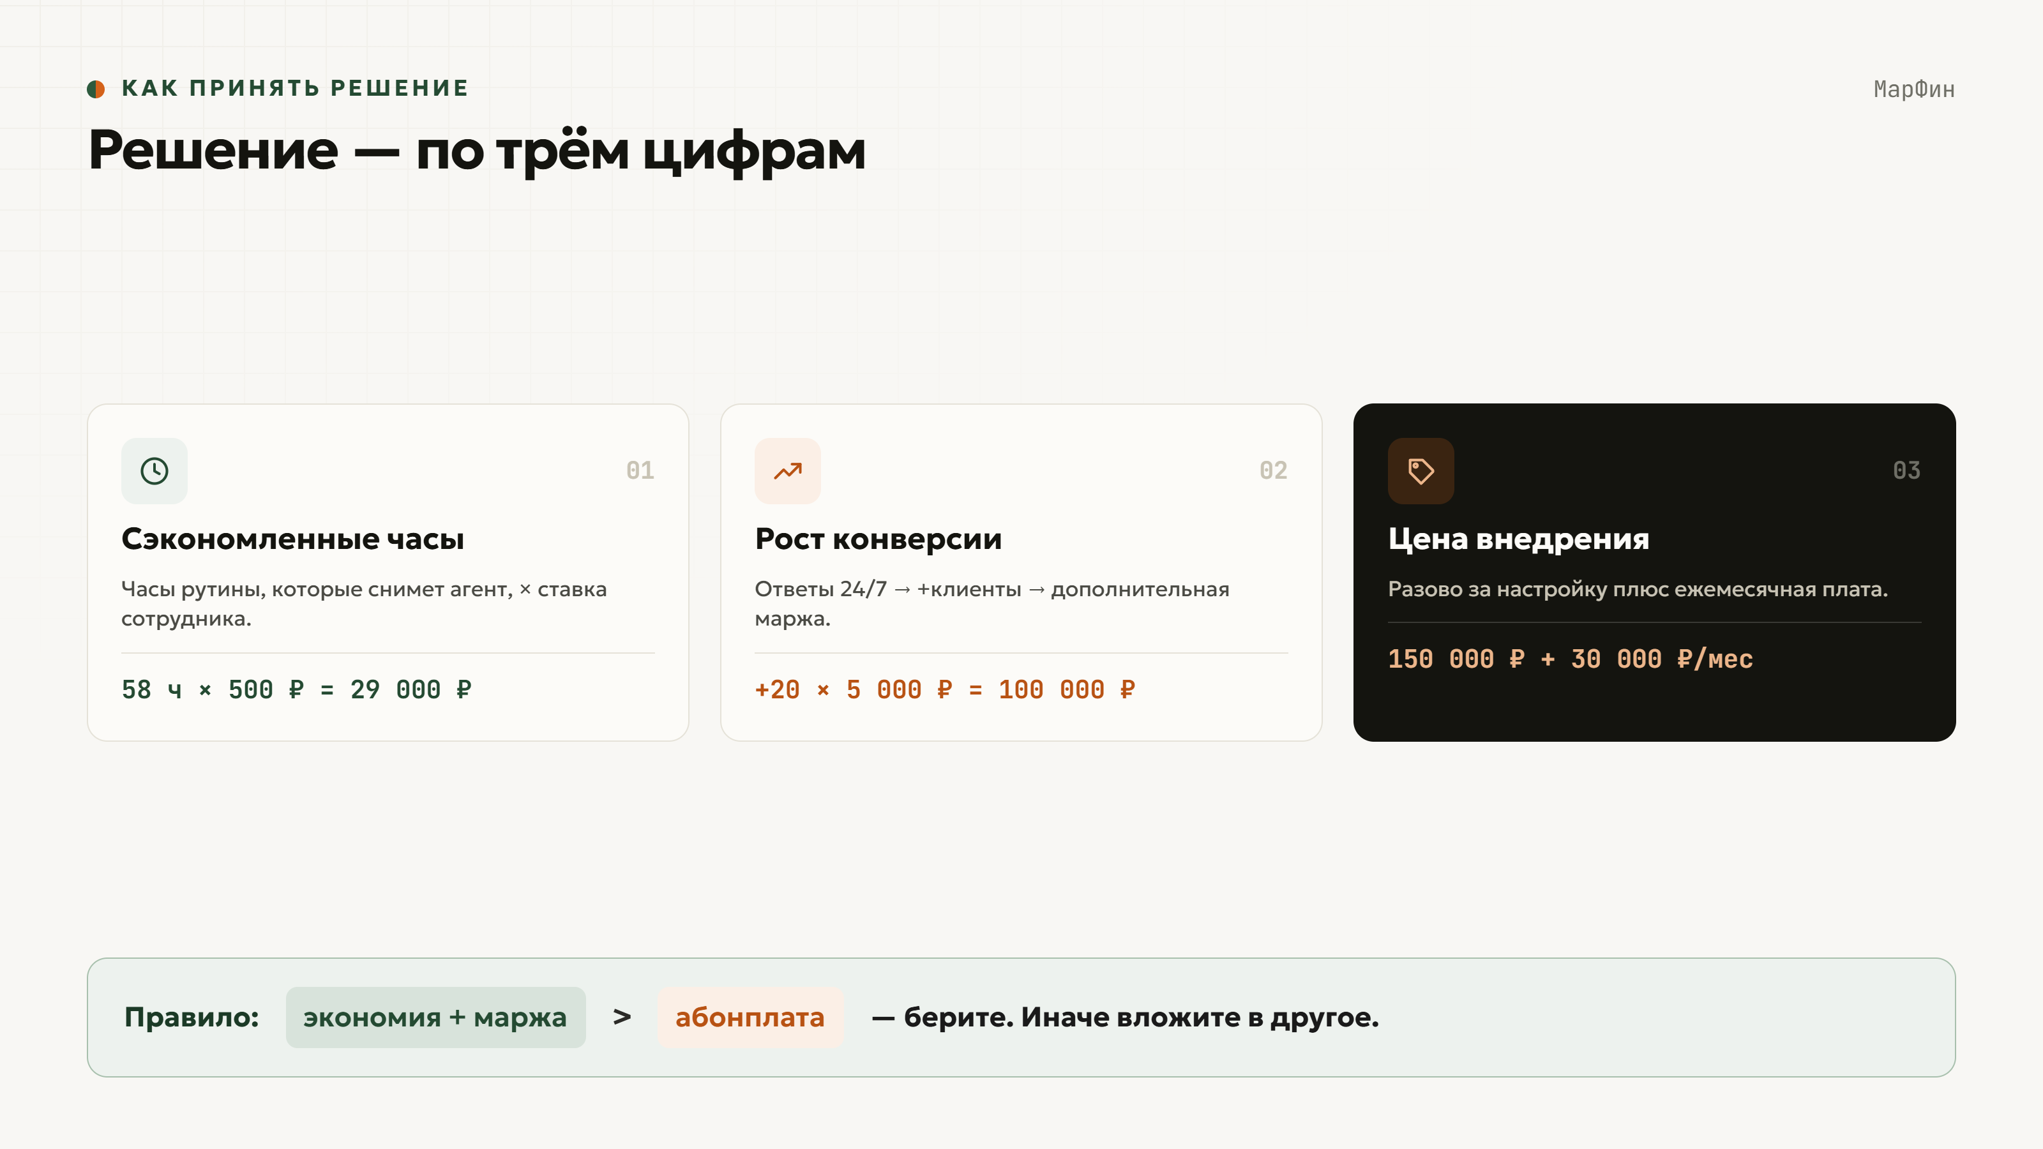Viewport: 2043px width, 1149px height.
Task: Click the orange абонплата chip
Action: point(750,1018)
